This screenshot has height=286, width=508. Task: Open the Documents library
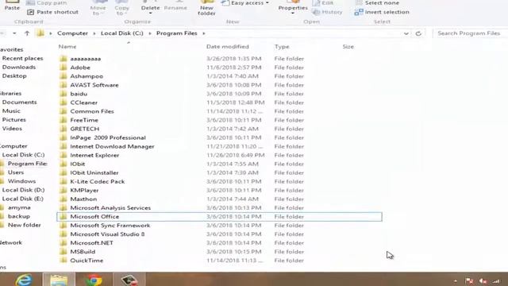pos(19,102)
